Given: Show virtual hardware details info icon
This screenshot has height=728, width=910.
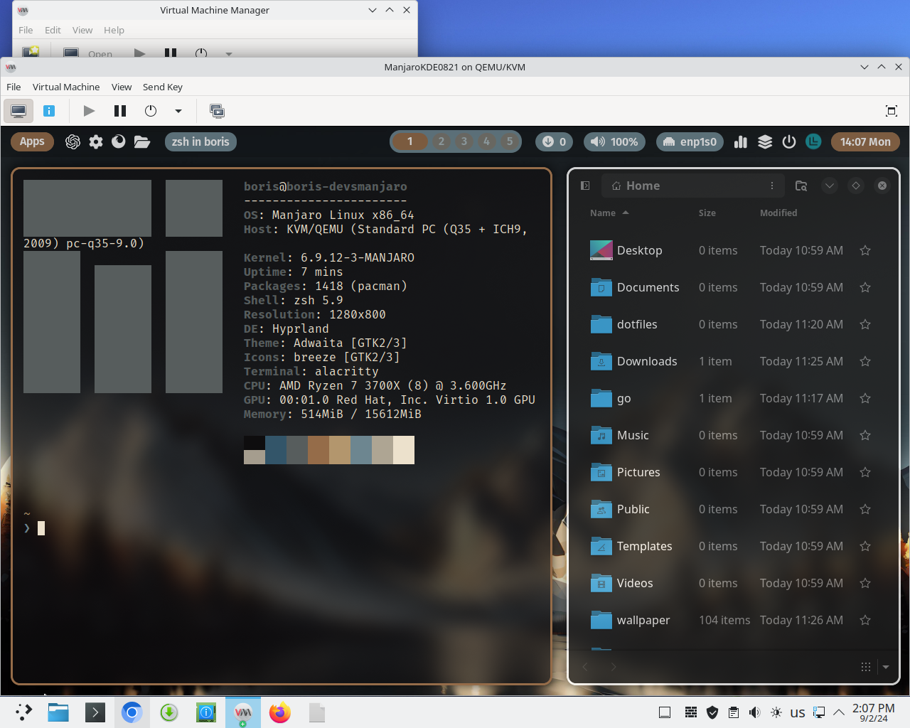Looking at the screenshot, I should click(49, 111).
